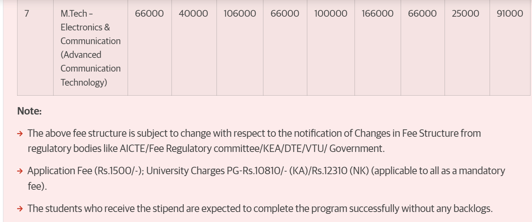Click serial number 7 in the table
The width and height of the screenshot is (532, 222).
tap(27, 14)
